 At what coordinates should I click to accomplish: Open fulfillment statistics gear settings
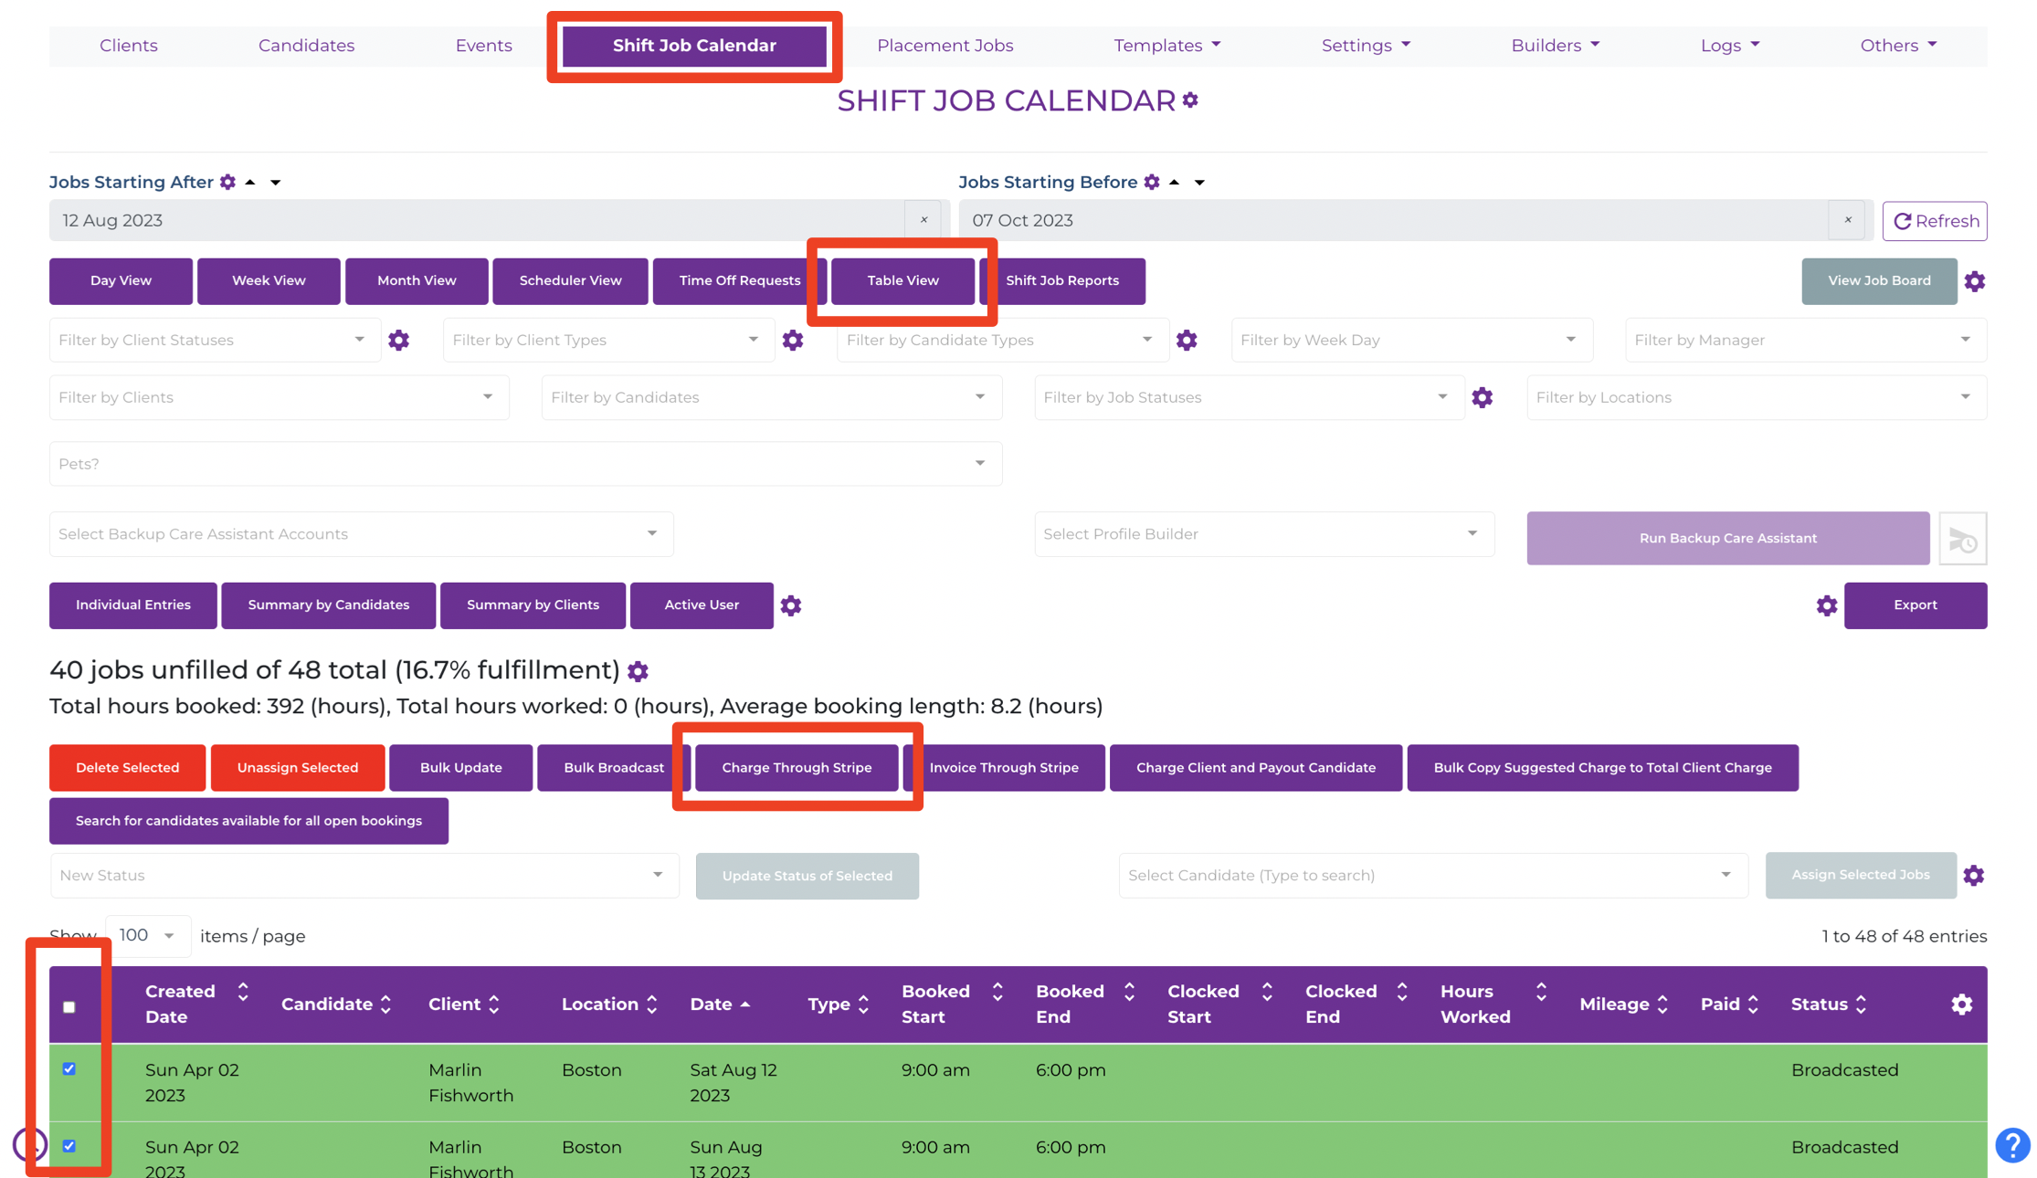click(639, 671)
